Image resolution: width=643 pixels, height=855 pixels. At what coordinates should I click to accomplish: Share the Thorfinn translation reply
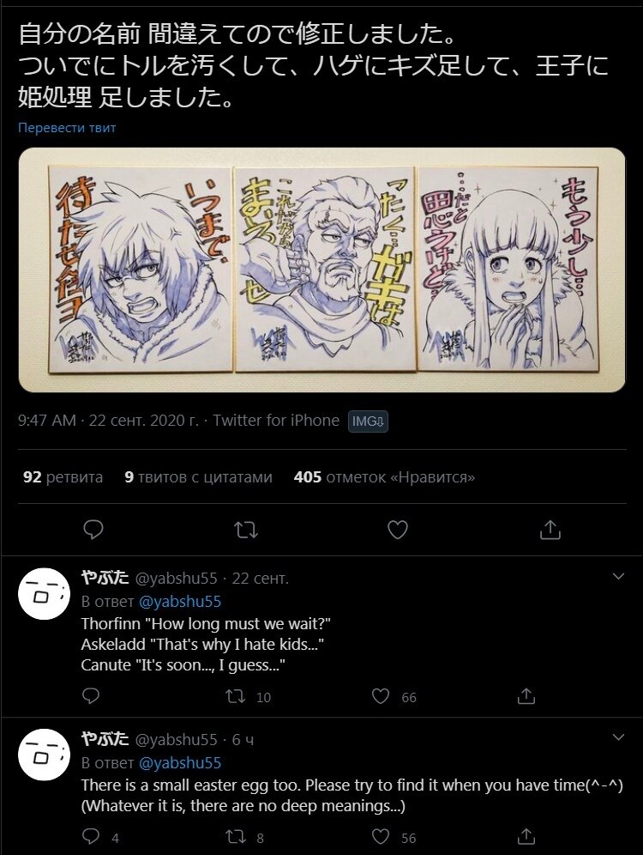click(526, 696)
